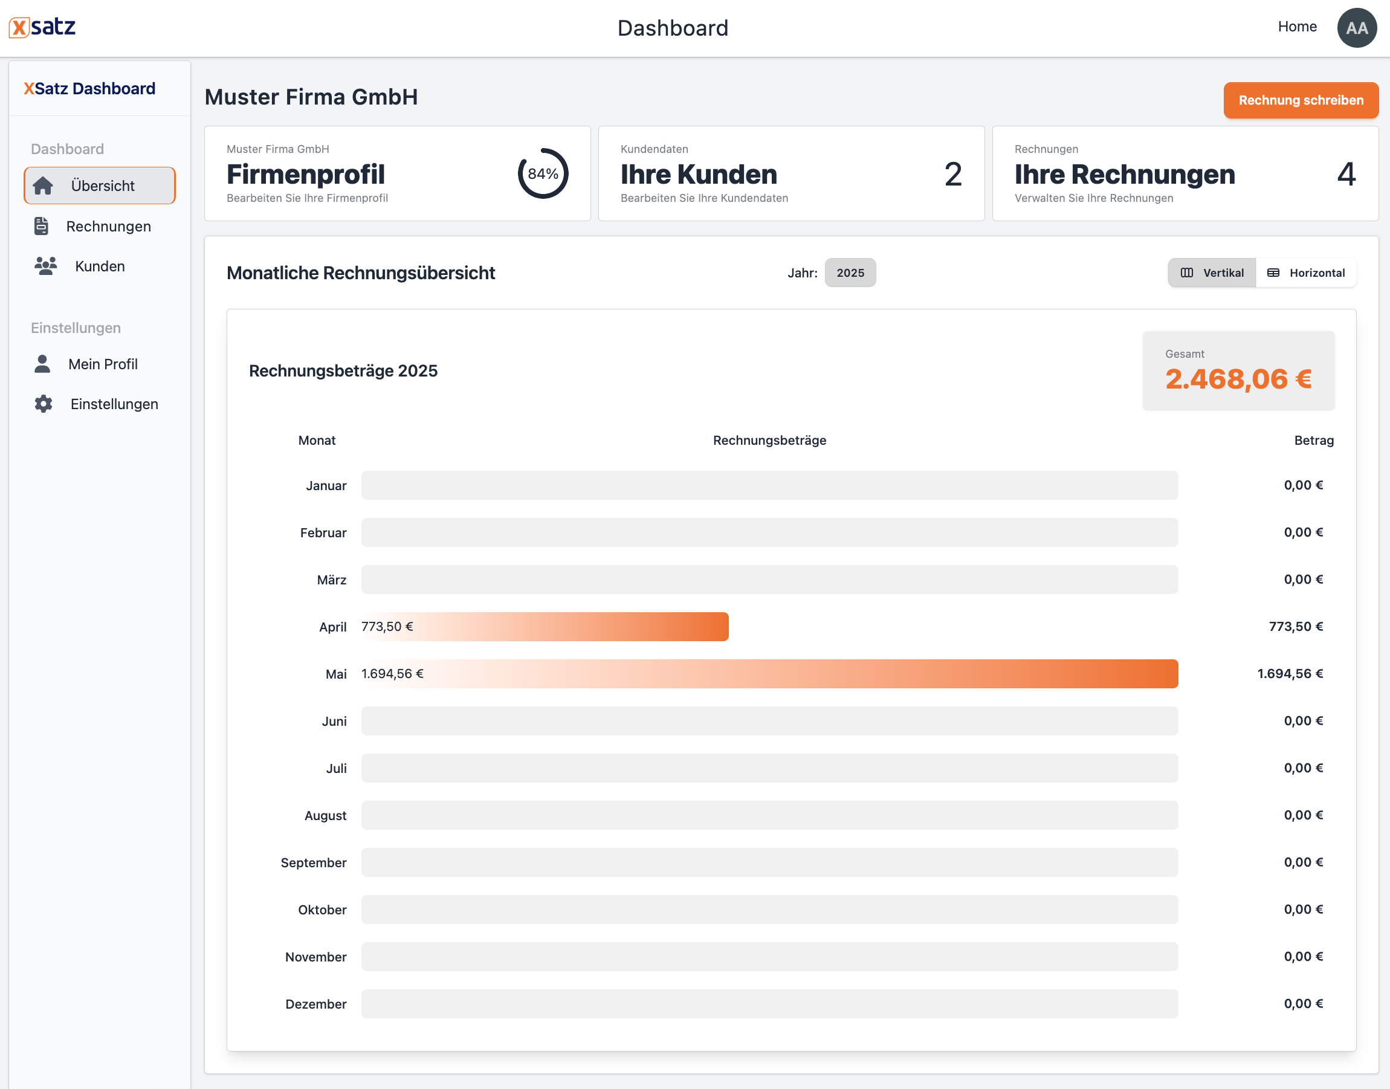Open Übersicht in the sidebar
The width and height of the screenshot is (1390, 1089).
point(100,186)
